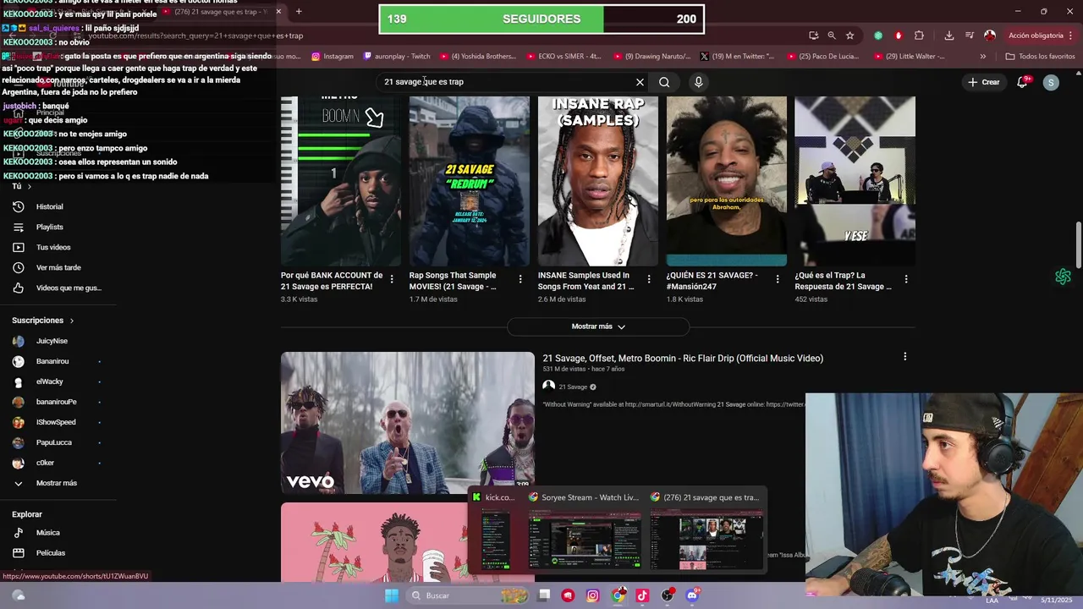Open options for BANK ACCOUNT short
Image resolution: width=1083 pixels, height=609 pixels.
pyautogui.click(x=392, y=279)
